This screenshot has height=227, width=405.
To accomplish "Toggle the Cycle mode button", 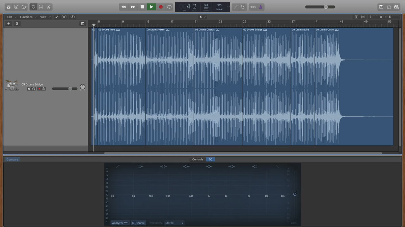I will coord(169,7).
